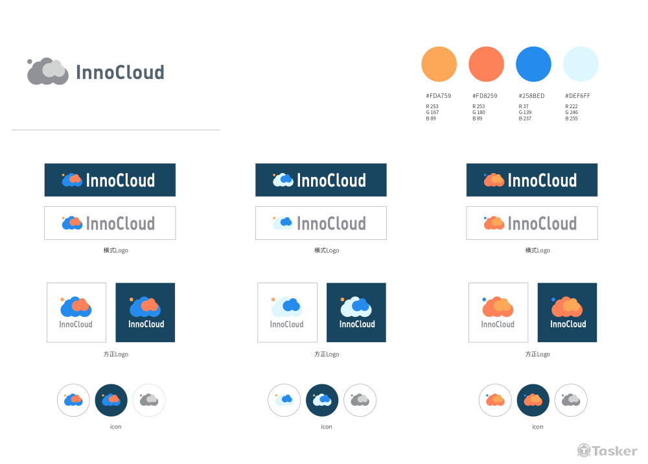Click the icon label under blue-orange circle icons
Image resolution: width=648 pixels, height=464 pixels.
[x=116, y=427]
